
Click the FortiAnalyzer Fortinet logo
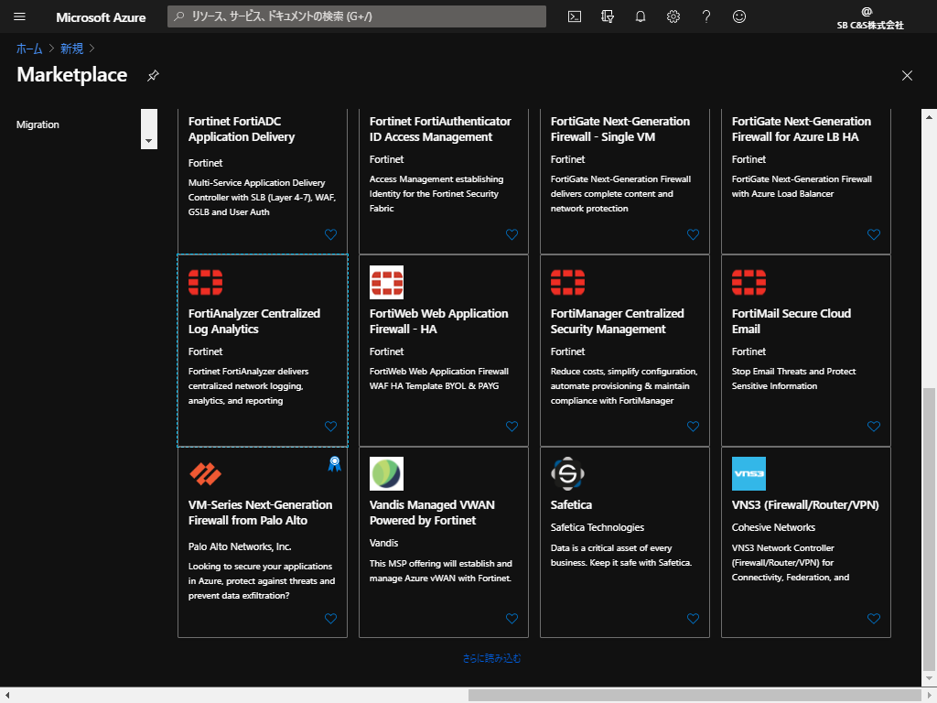click(206, 282)
